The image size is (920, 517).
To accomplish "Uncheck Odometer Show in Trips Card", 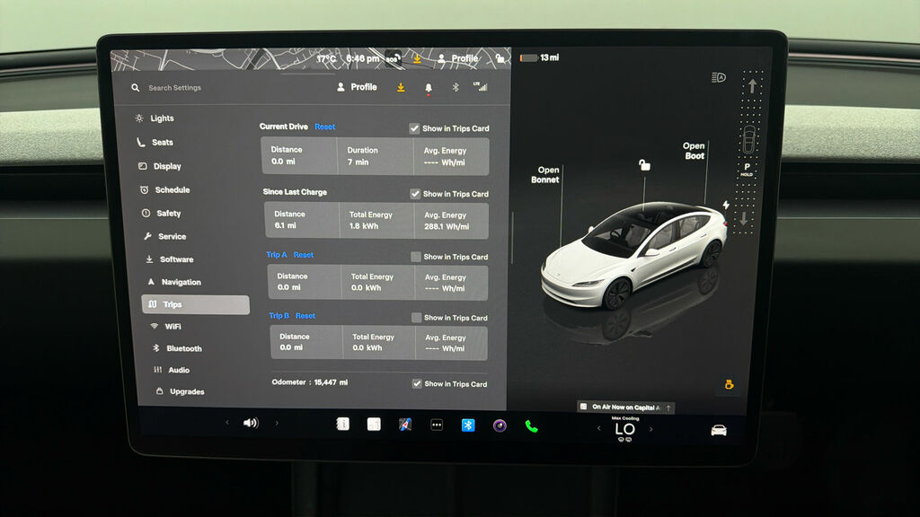I will click(x=417, y=384).
